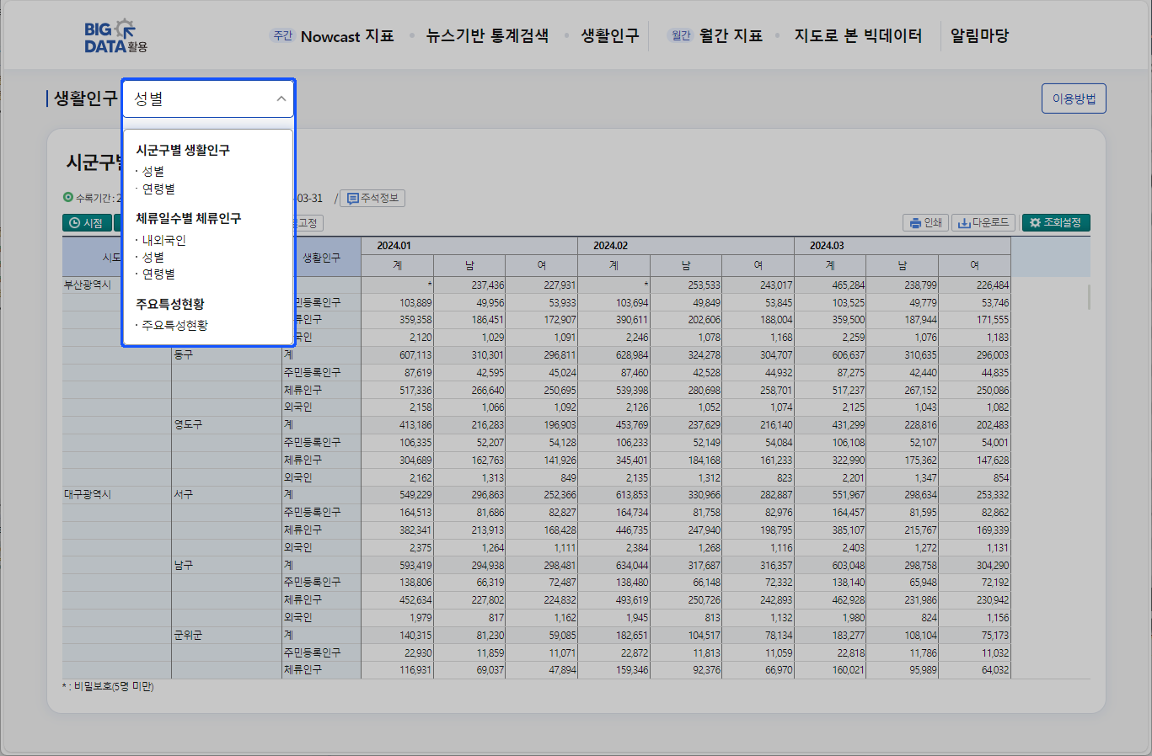This screenshot has height=756, width=1152.
Task: Pick 성별 under 체류일수별 체류인구
Action: coord(153,257)
